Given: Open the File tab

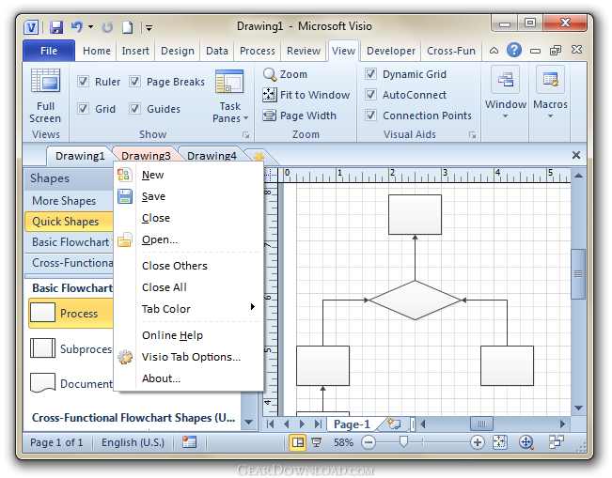Looking at the screenshot, I should point(49,51).
